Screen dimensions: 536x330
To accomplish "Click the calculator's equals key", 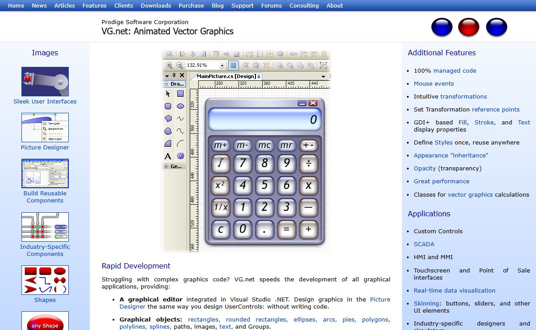I will (287, 229).
